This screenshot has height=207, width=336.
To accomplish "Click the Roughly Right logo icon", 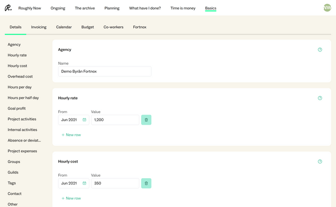I will click(x=8, y=8).
